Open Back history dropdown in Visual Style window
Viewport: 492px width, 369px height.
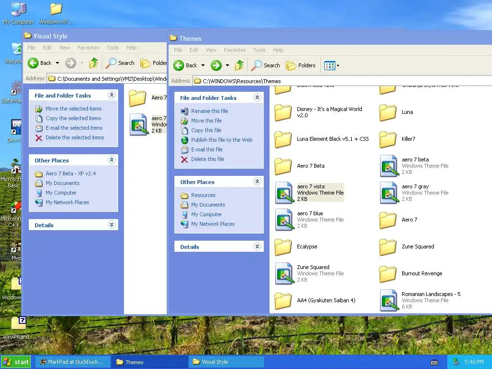coord(58,63)
